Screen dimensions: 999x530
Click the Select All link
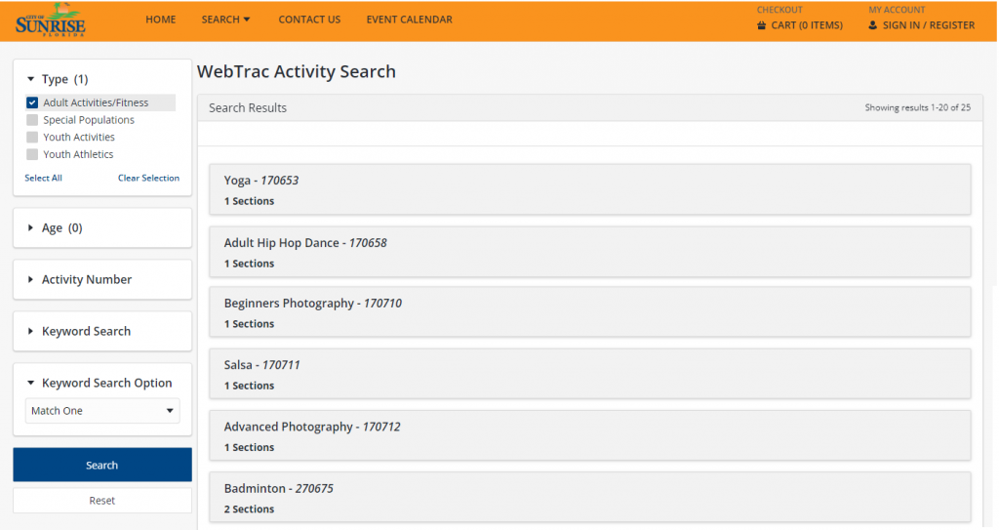[43, 179]
